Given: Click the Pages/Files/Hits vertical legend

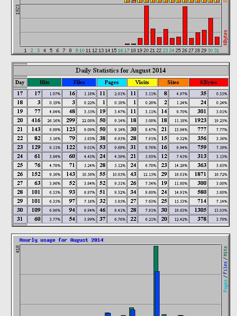Looking at the screenshot, I should click(x=225, y=269).
